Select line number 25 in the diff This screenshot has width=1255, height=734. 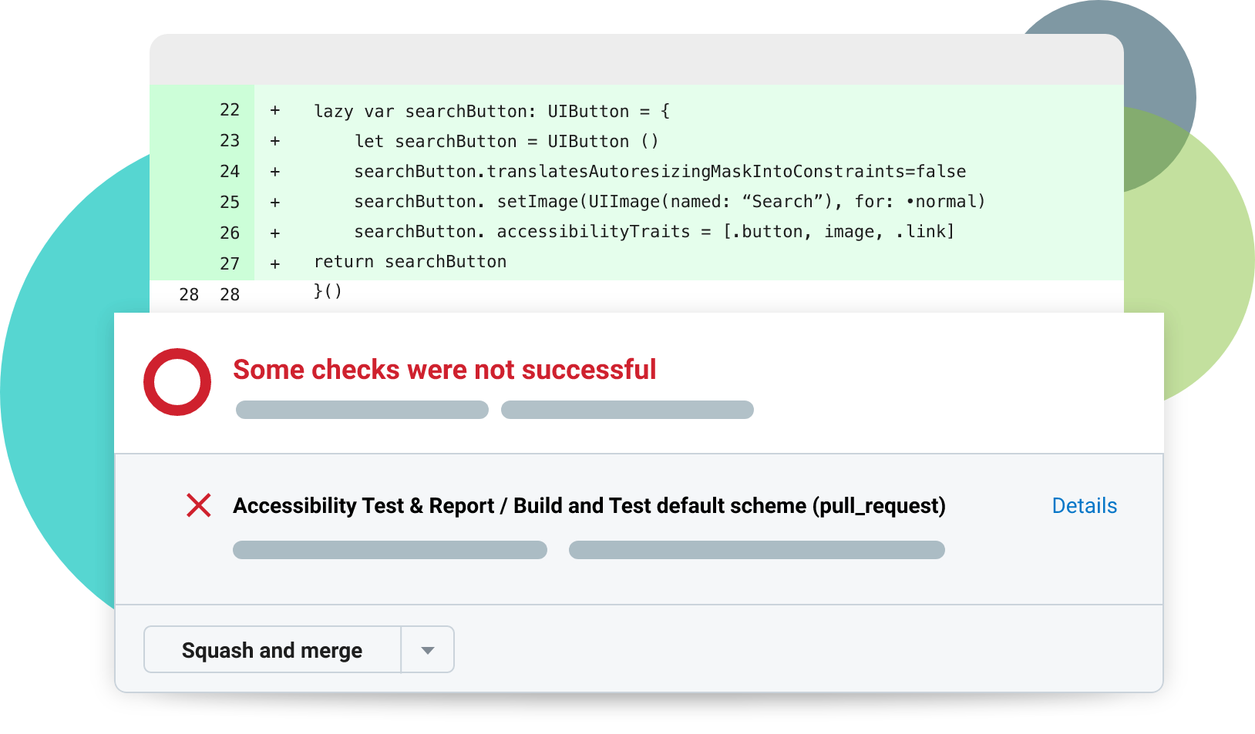point(230,202)
